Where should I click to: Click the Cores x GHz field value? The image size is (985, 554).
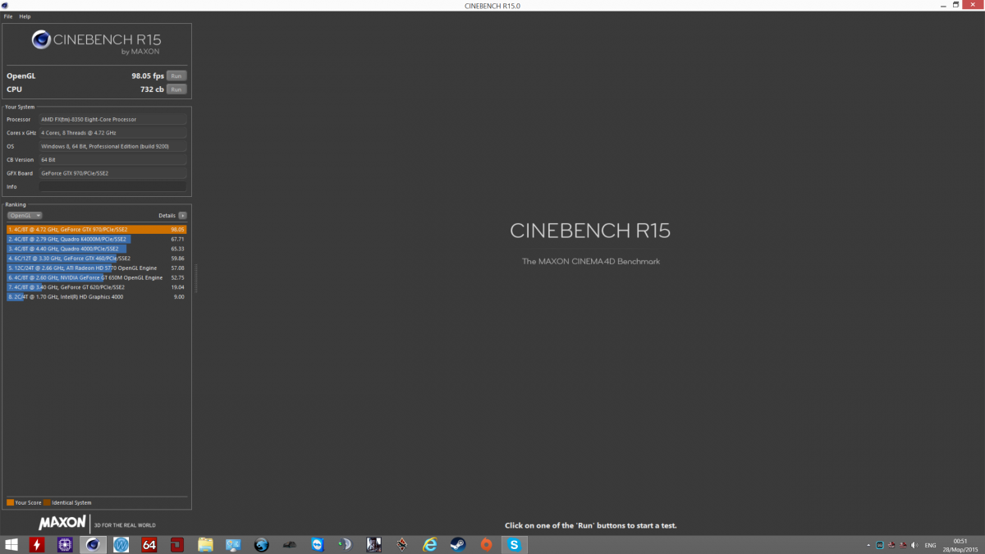tap(112, 132)
